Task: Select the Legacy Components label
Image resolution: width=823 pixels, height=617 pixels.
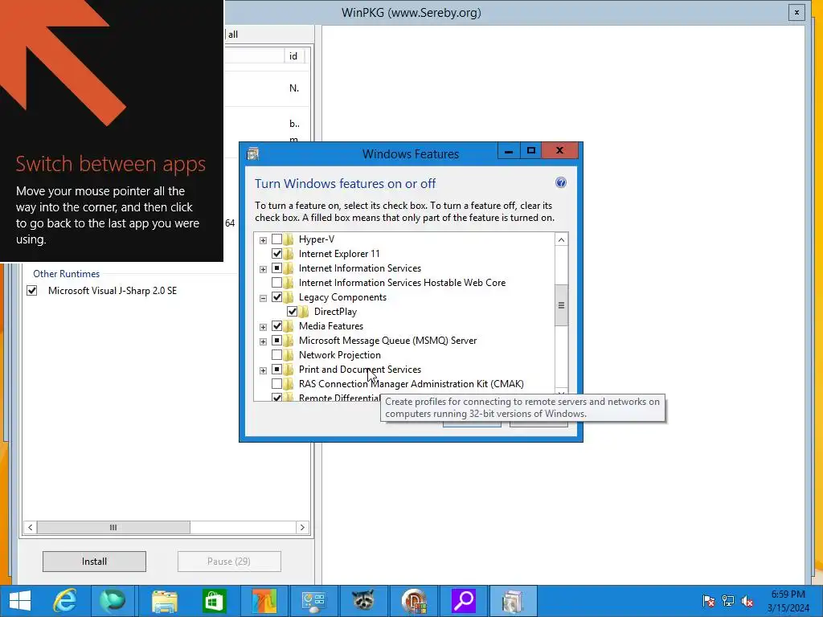Action: pos(342,297)
